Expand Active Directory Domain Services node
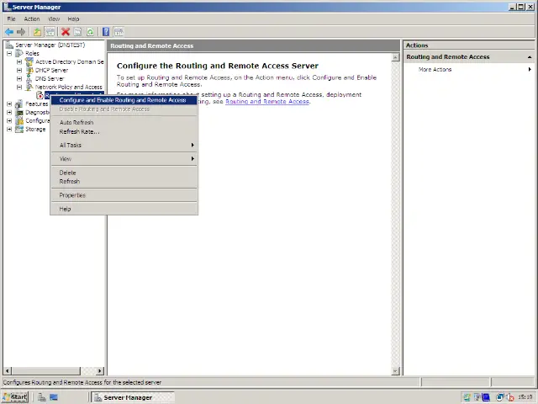The width and height of the screenshot is (538, 404). pyautogui.click(x=19, y=61)
